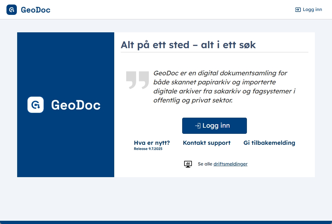Select the 'Gi tilbakemelding' link
Screen dimensions: 332x224
pyautogui.click(x=269, y=143)
